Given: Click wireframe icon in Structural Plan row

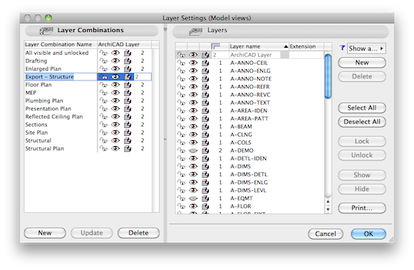Looking at the screenshot, I should tap(128, 148).
